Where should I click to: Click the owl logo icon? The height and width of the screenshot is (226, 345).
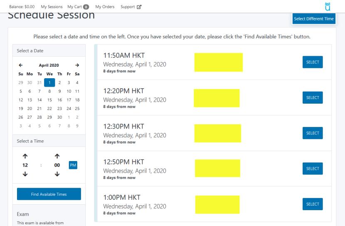coord(328,6)
